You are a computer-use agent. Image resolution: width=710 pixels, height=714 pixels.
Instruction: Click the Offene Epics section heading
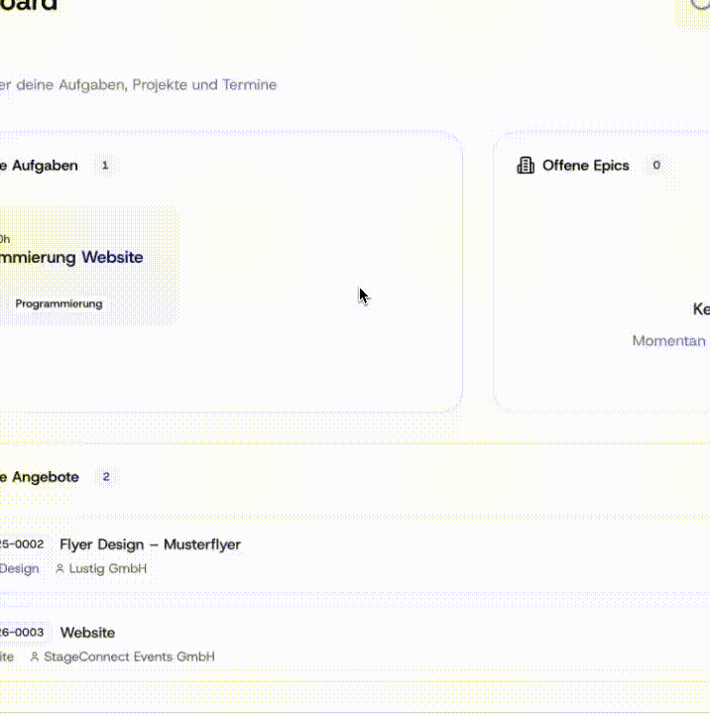coord(585,166)
